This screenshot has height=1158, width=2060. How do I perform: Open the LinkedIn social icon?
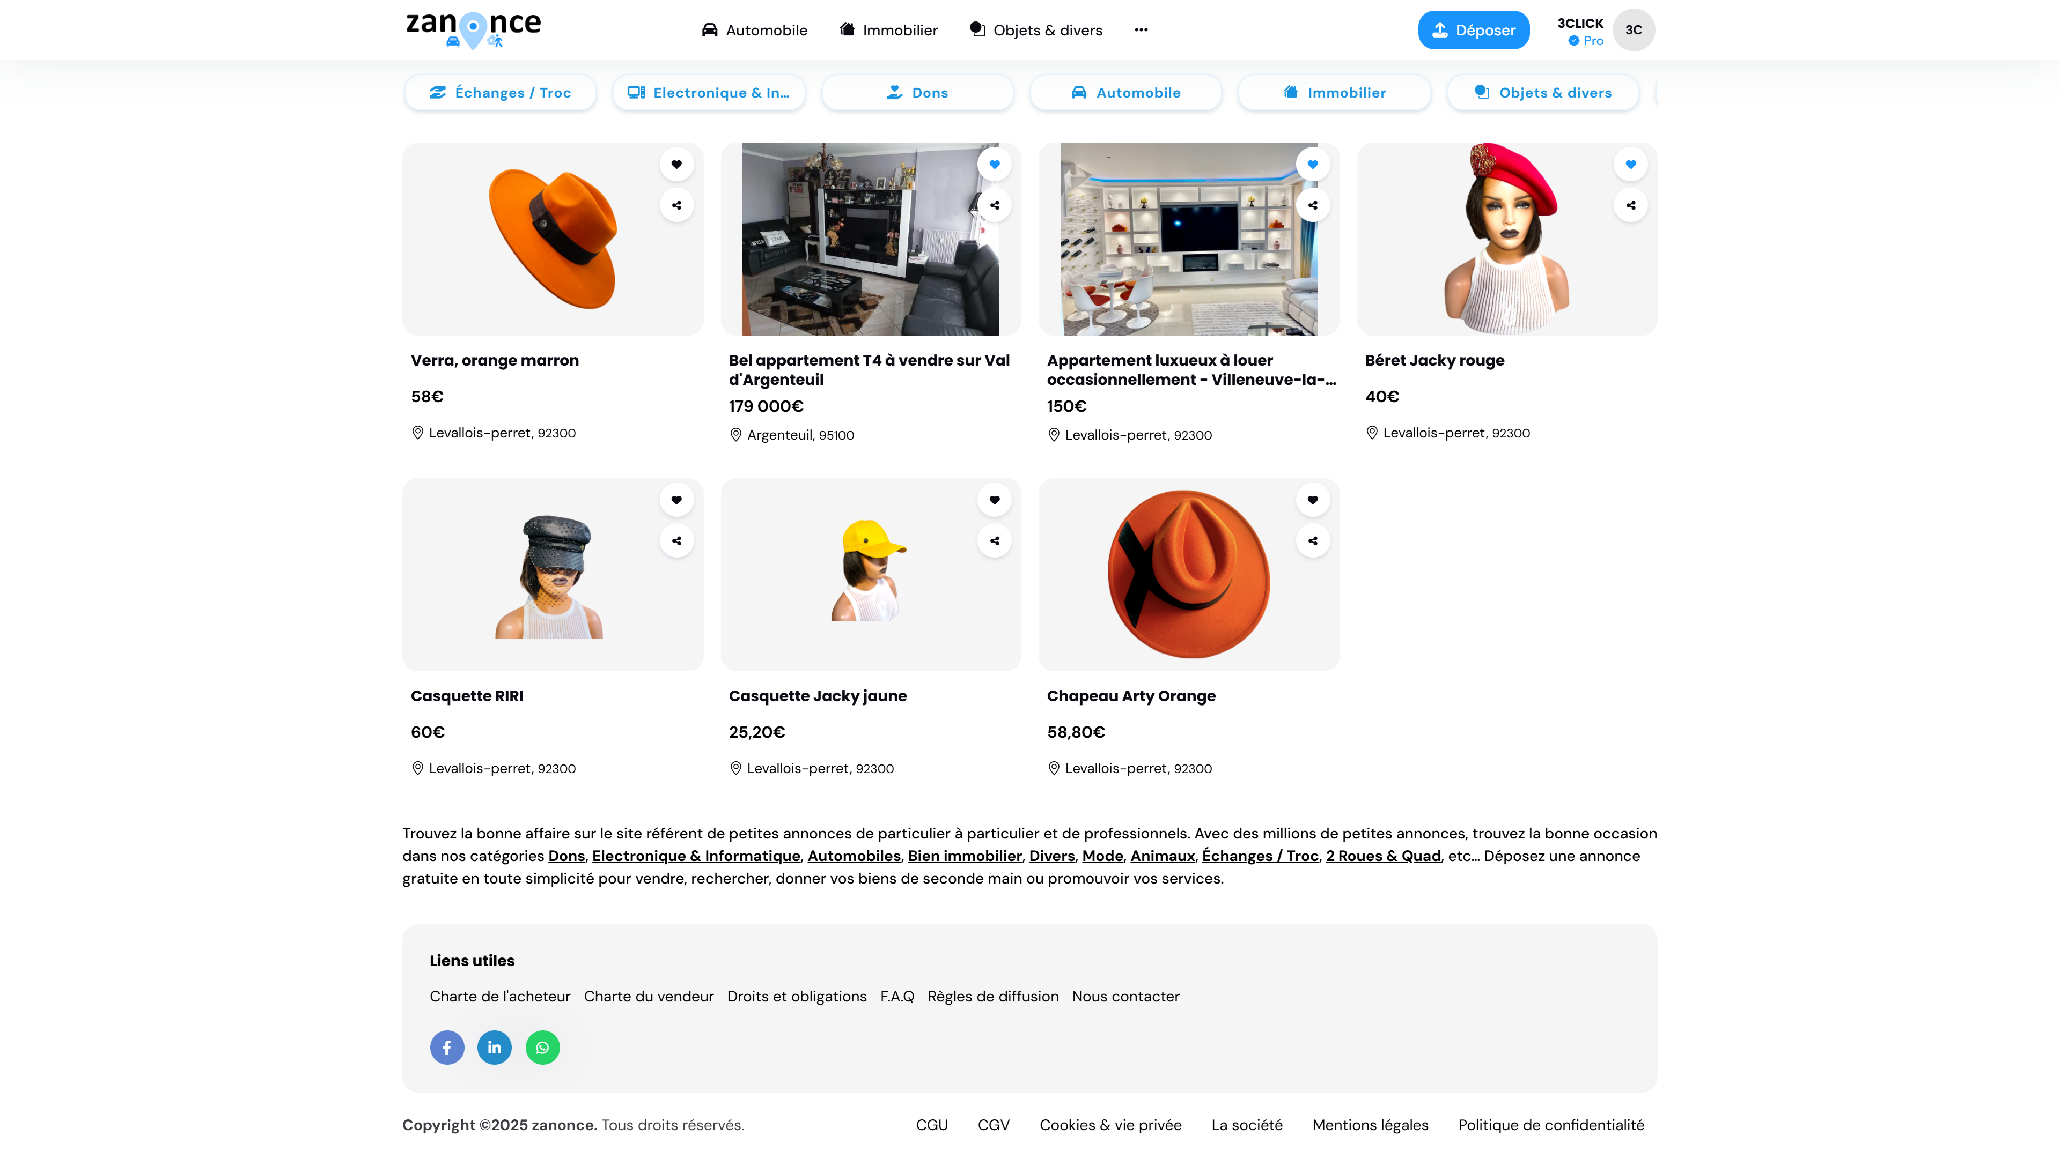494,1047
